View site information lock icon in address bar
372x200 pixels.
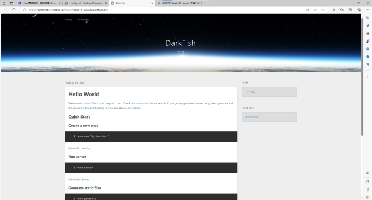click(24, 10)
